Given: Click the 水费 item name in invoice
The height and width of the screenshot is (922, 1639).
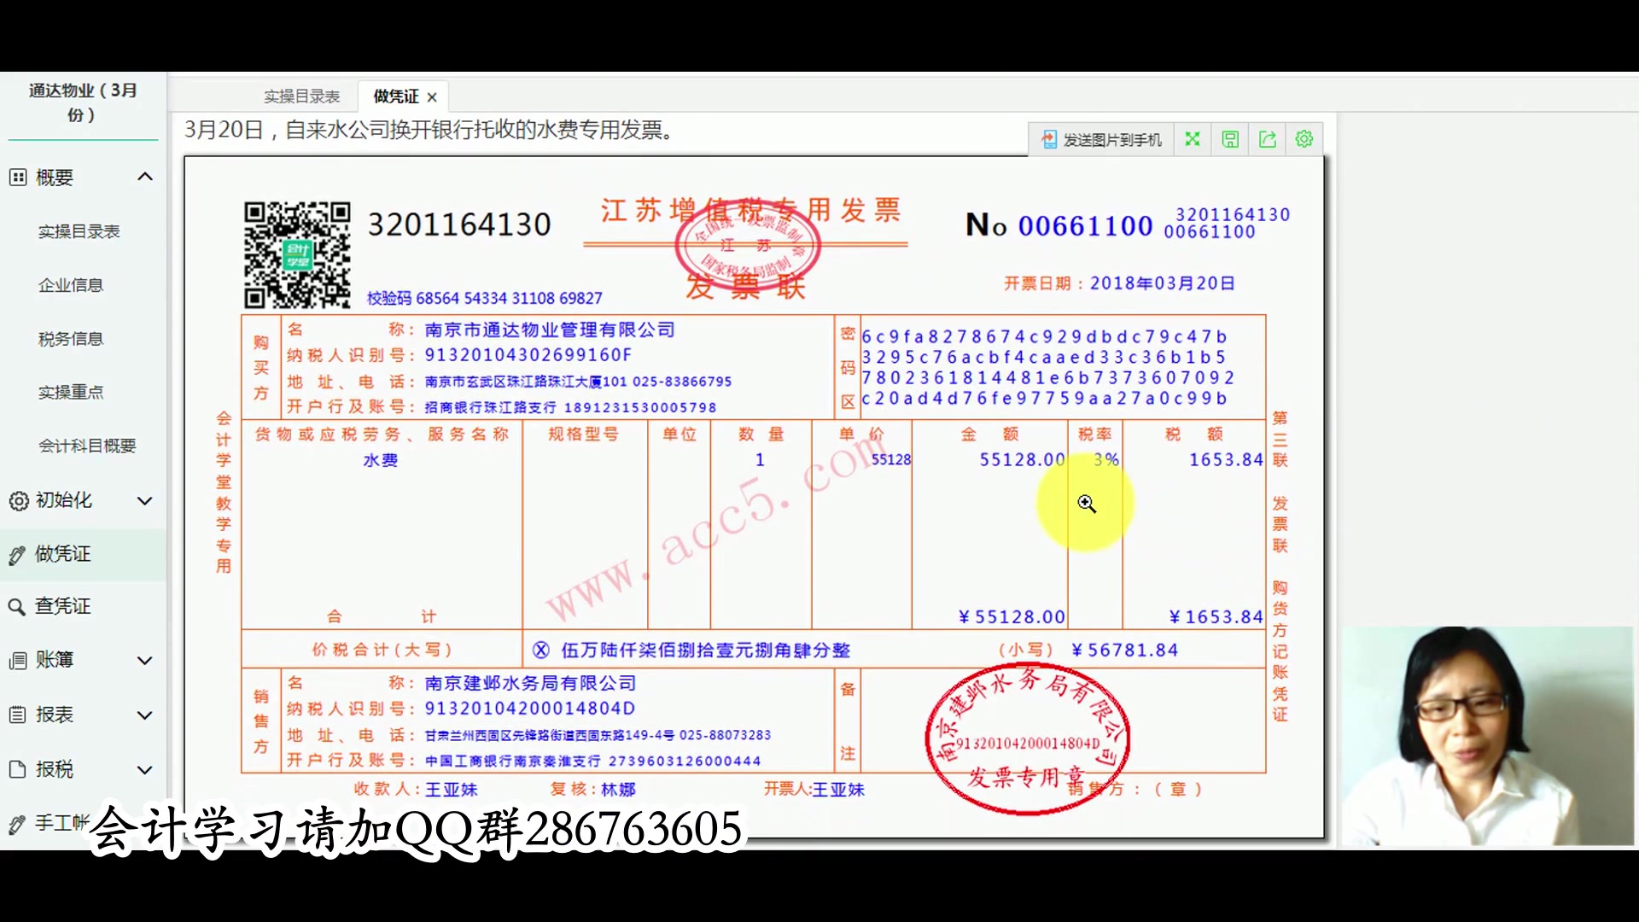Looking at the screenshot, I should tap(381, 460).
